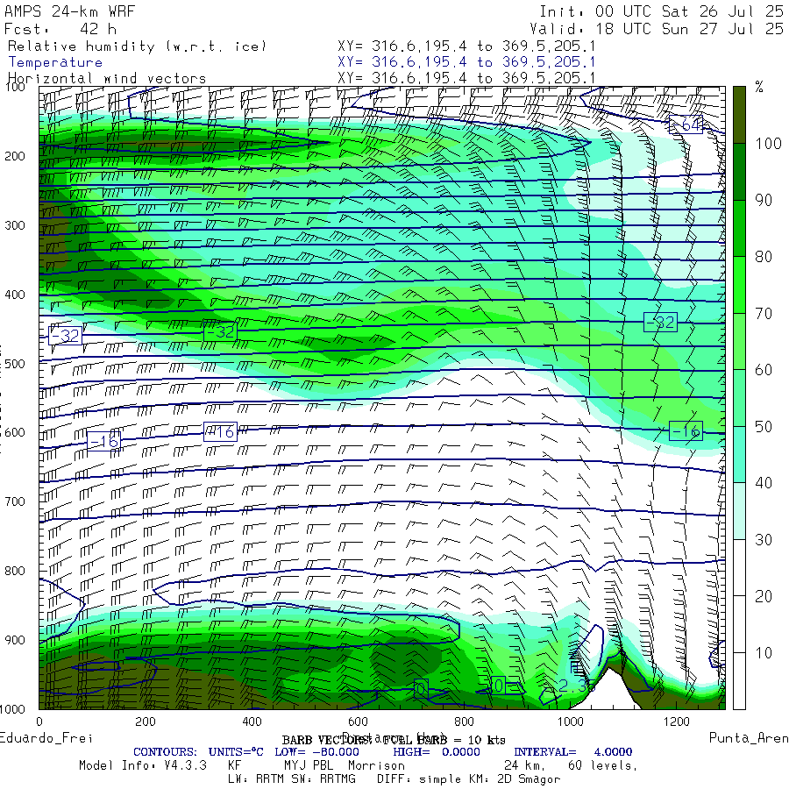Click the blue 'Temperature' field label
789x789 pixels.
pyautogui.click(x=55, y=62)
